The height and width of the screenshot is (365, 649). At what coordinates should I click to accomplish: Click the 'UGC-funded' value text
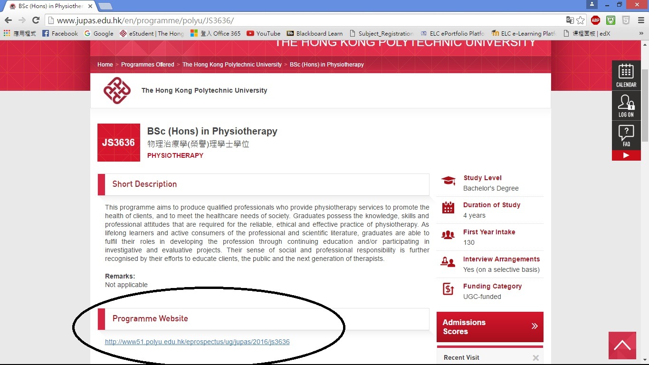point(482,297)
